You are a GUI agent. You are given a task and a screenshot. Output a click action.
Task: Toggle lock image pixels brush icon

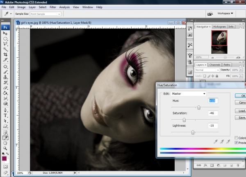tap(209, 76)
